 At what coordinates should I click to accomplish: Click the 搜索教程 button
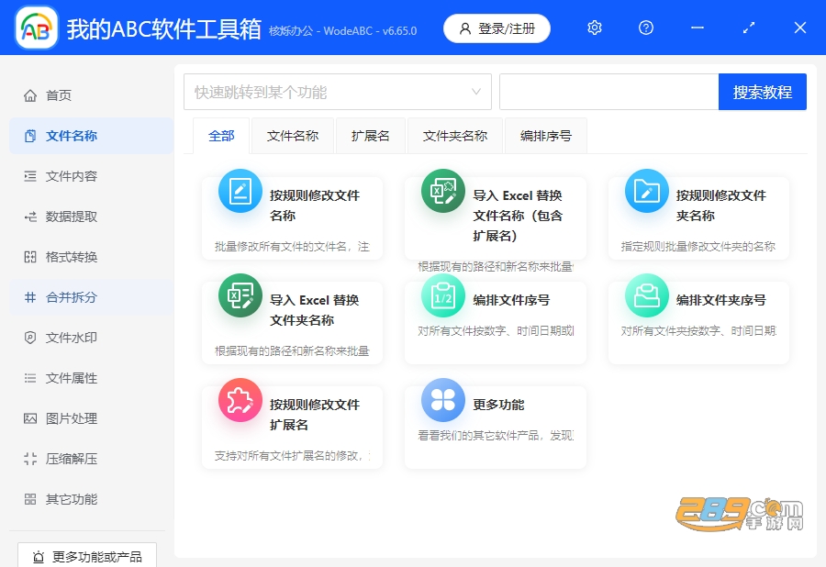point(763,92)
